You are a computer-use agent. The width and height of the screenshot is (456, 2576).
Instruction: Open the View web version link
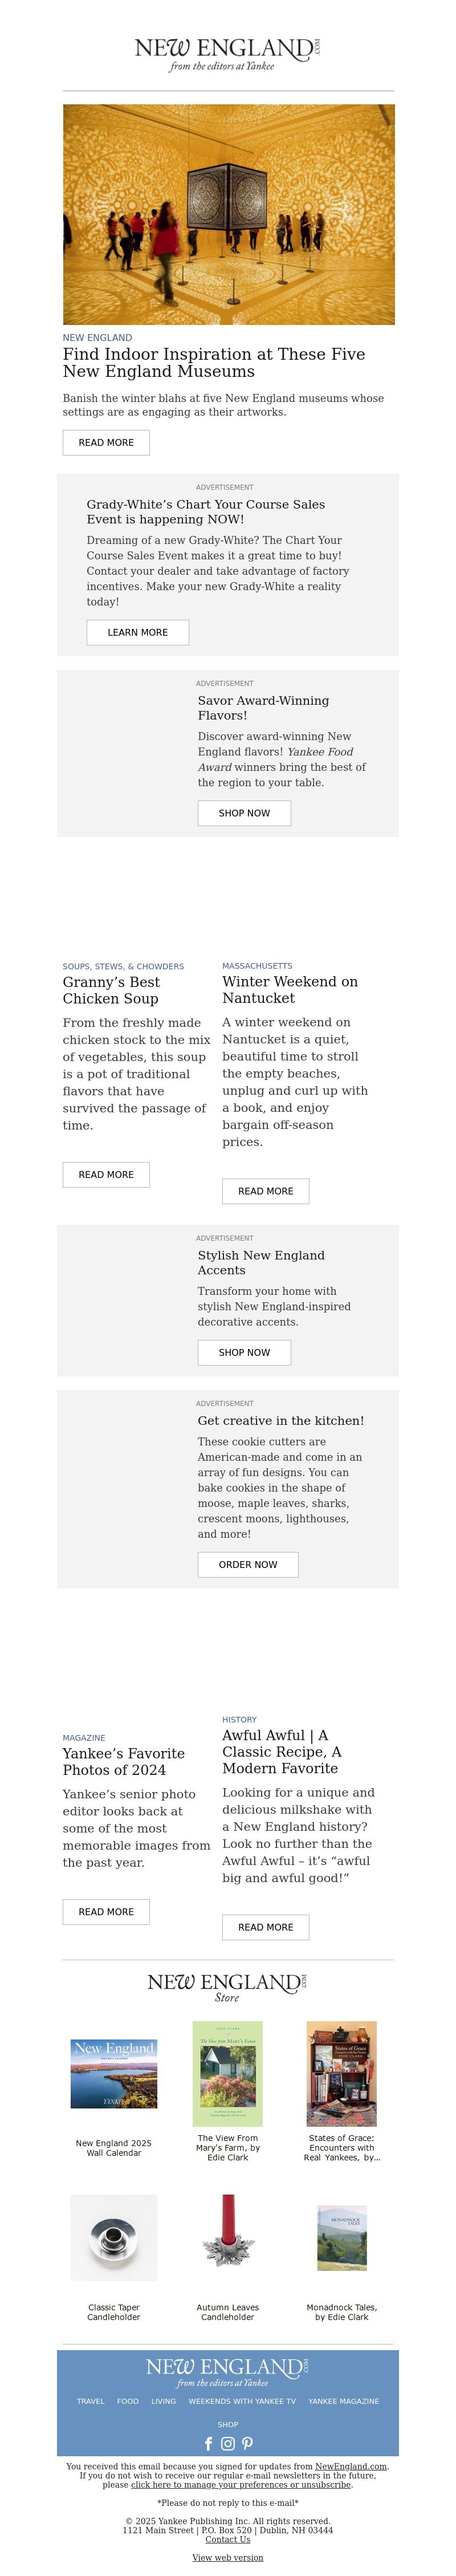(x=228, y=2558)
